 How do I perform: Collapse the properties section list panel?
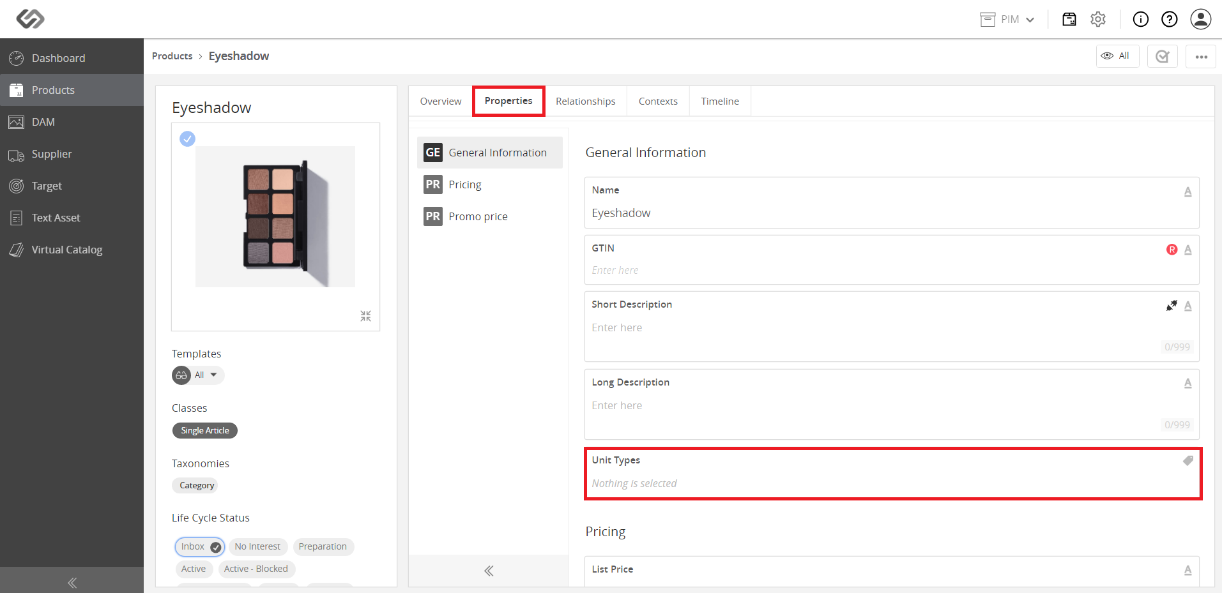489,571
